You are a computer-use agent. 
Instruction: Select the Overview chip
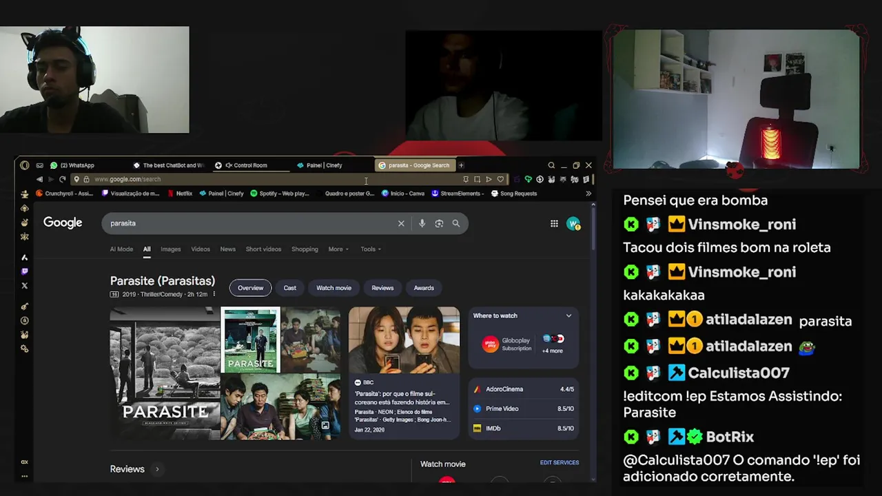(251, 288)
